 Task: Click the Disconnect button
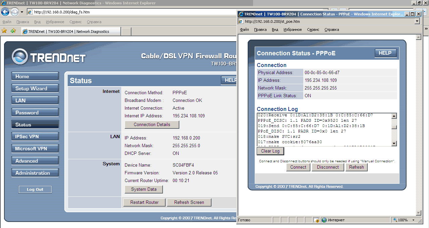(328, 167)
